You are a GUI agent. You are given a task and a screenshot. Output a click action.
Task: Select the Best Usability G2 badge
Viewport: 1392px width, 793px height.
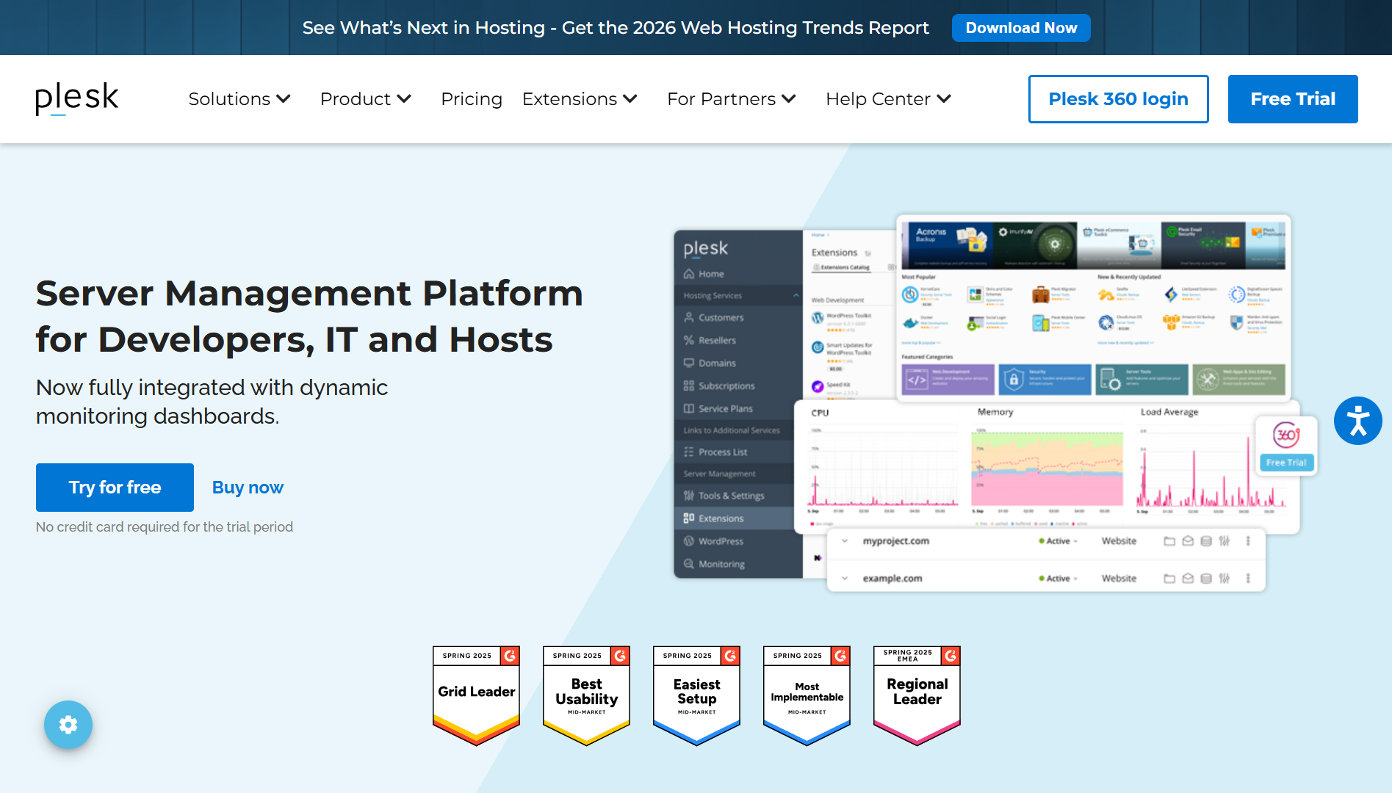586,695
